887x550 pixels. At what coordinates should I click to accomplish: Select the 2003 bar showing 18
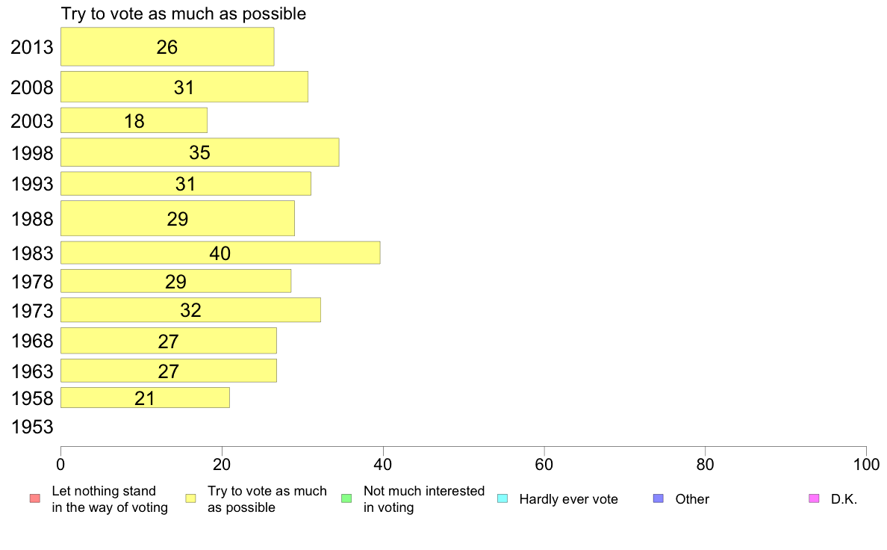(134, 120)
